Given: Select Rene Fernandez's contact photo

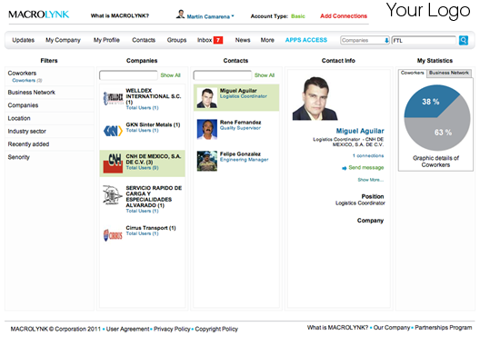Looking at the screenshot, I should coord(207,129).
